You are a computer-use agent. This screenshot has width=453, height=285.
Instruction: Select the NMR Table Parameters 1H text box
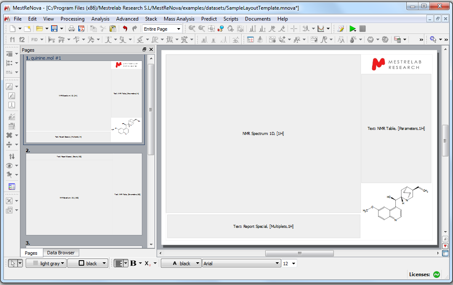point(396,128)
